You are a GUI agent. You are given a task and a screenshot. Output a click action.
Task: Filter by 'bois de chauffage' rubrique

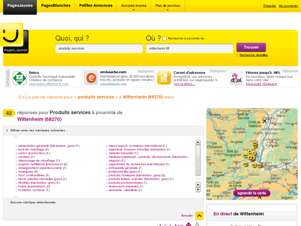pyautogui.click(x=31, y=149)
